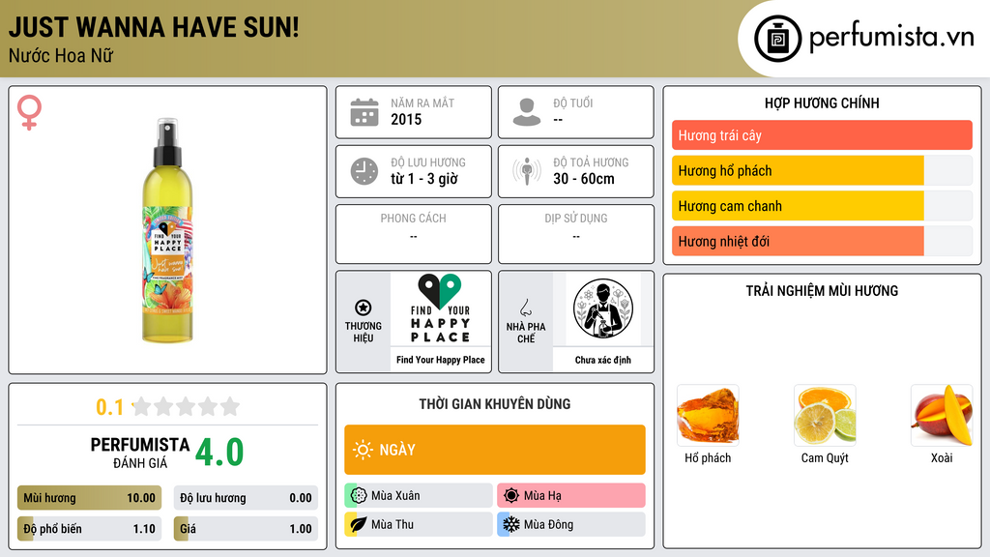Screen dimensions: 990x557
Task: Click the Mùa Đông season label
Action: pyautogui.click(x=549, y=524)
